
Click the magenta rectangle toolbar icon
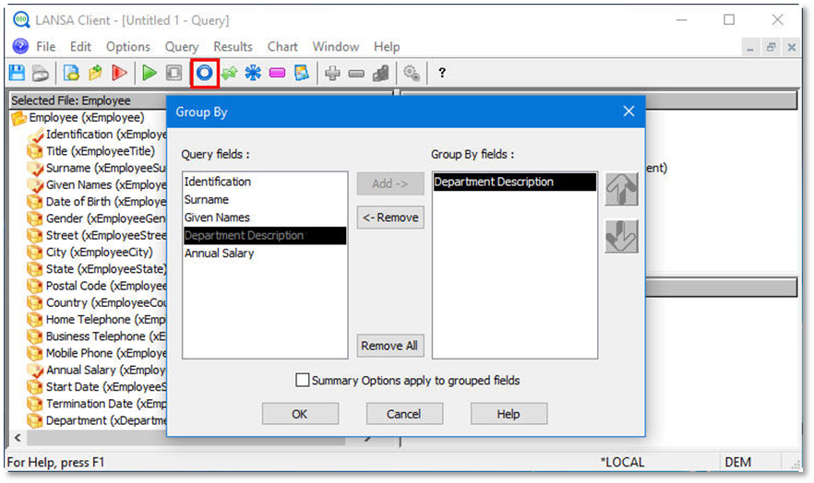coord(277,73)
